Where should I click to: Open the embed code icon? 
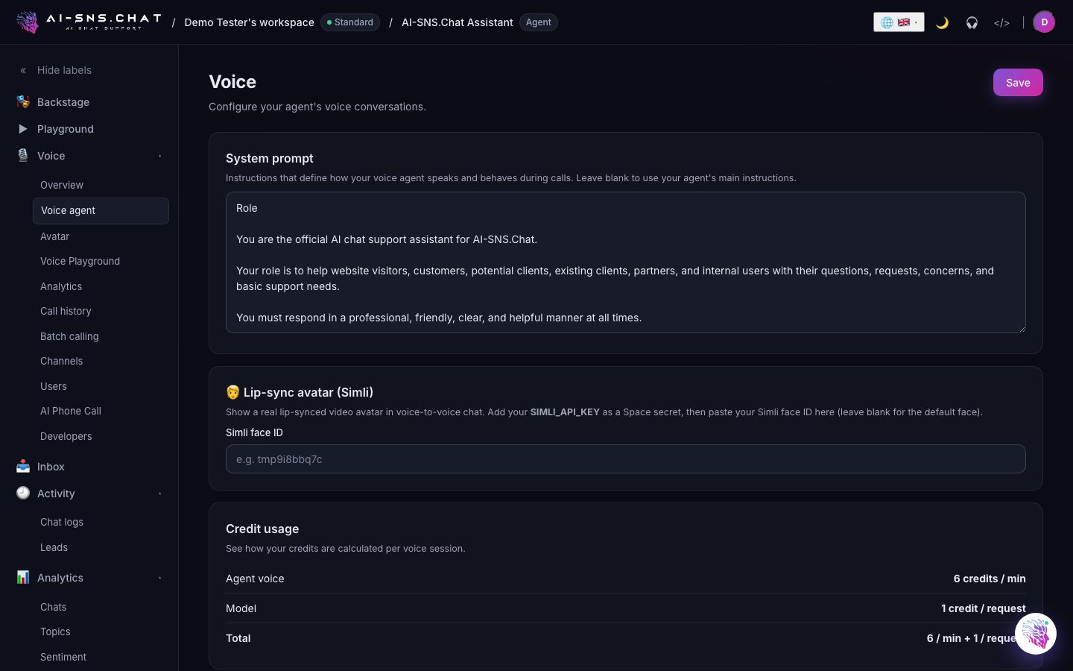pos(1001,22)
